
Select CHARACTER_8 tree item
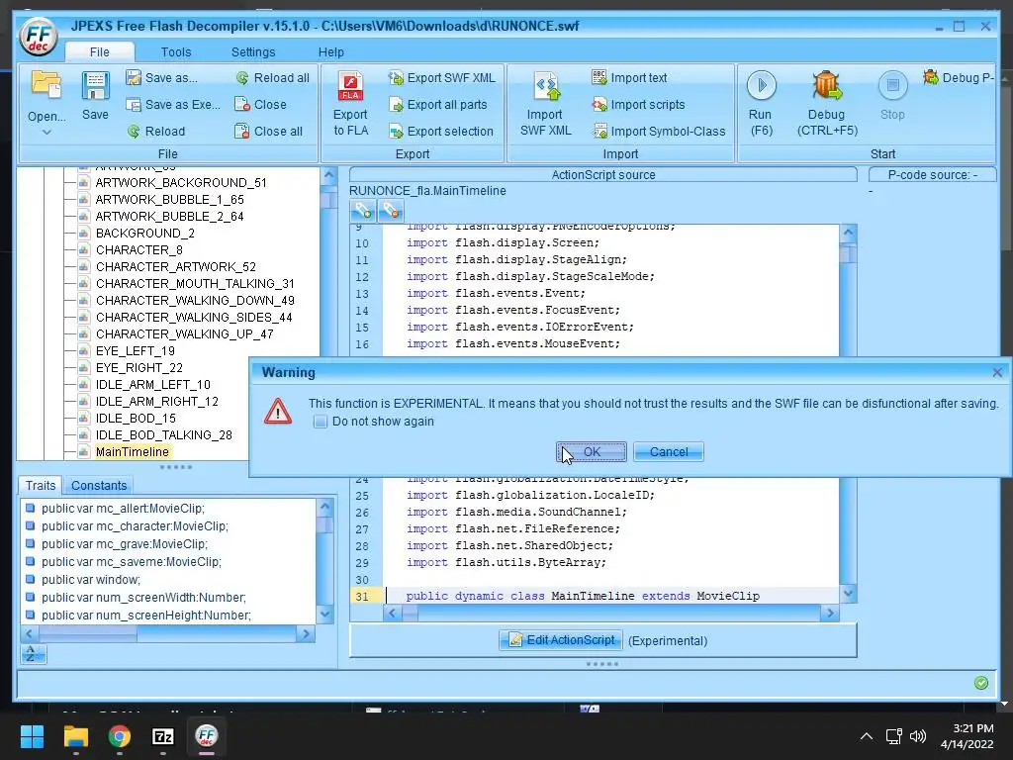pyautogui.click(x=139, y=250)
